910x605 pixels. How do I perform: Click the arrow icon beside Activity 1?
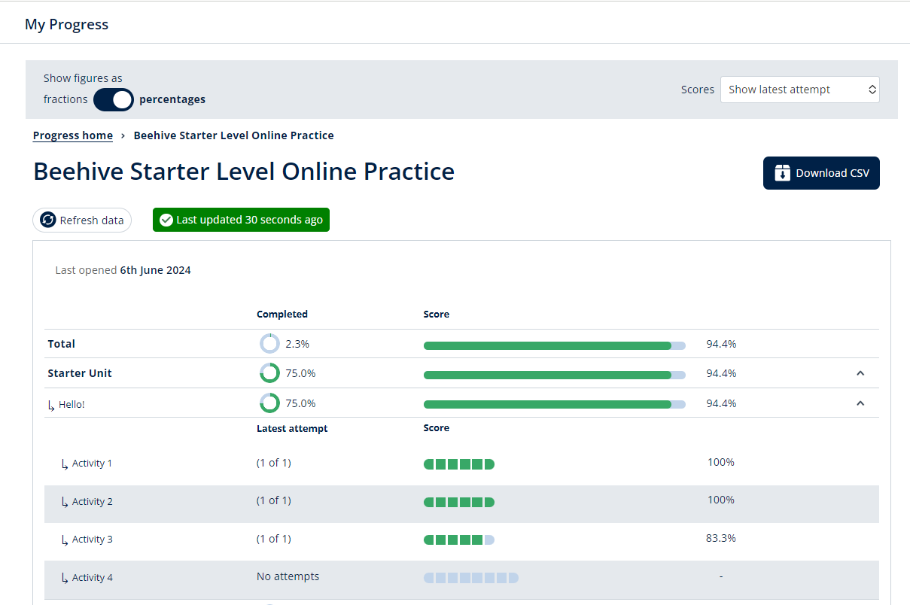(x=65, y=464)
